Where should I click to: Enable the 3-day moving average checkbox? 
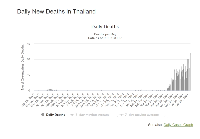(x=116, y=115)
